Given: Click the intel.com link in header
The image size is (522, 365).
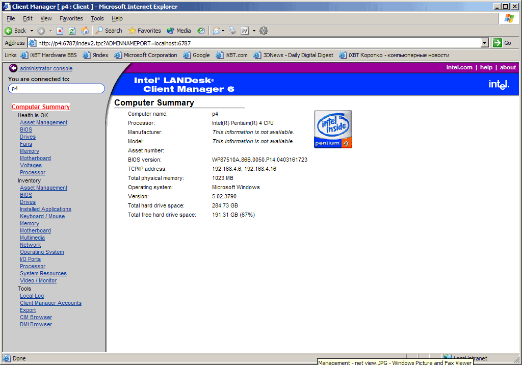Looking at the screenshot, I should [459, 67].
